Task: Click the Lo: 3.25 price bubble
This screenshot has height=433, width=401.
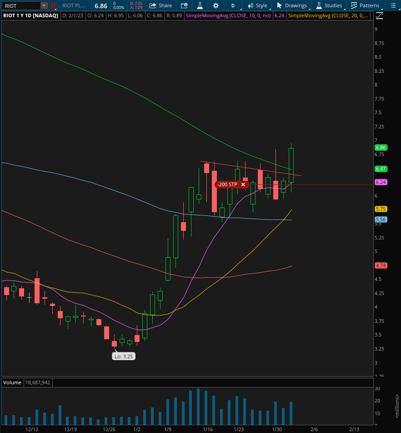Action: coord(124,356)
